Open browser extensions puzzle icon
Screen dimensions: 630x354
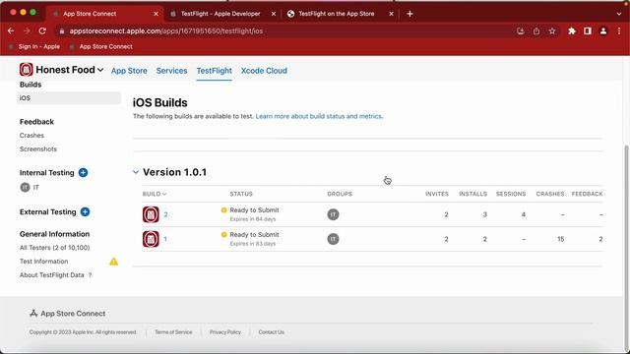(572, 30)
